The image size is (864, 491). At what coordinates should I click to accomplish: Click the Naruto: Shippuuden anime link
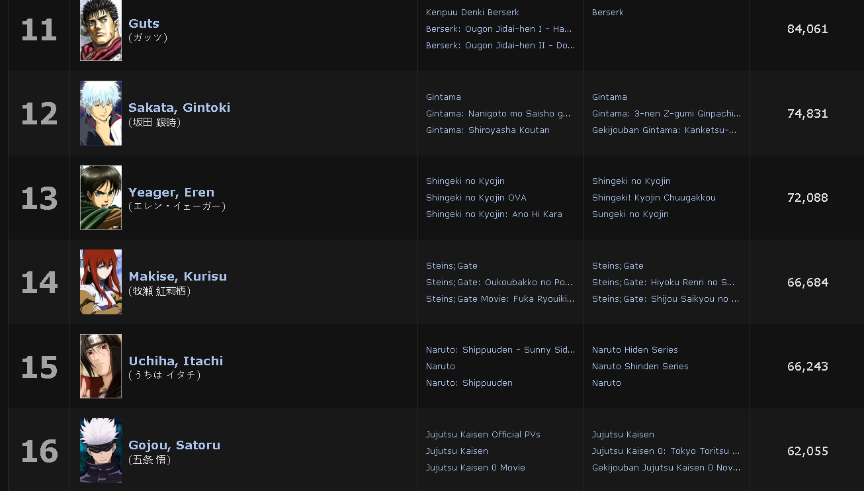[469, 383]
